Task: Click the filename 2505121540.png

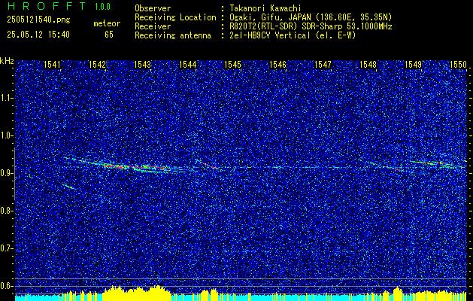Action: pyautogui.click(x=38, y=20)
